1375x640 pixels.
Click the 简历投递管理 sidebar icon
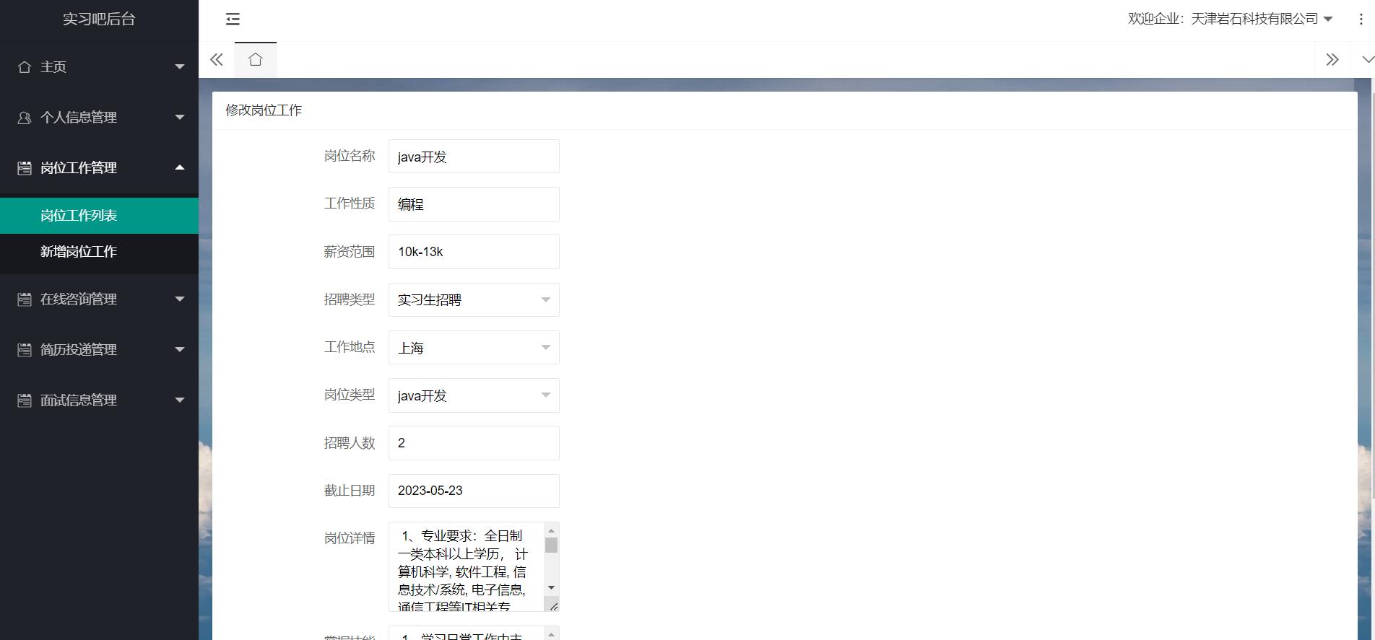pyautogui.click(x=25, y=350)
